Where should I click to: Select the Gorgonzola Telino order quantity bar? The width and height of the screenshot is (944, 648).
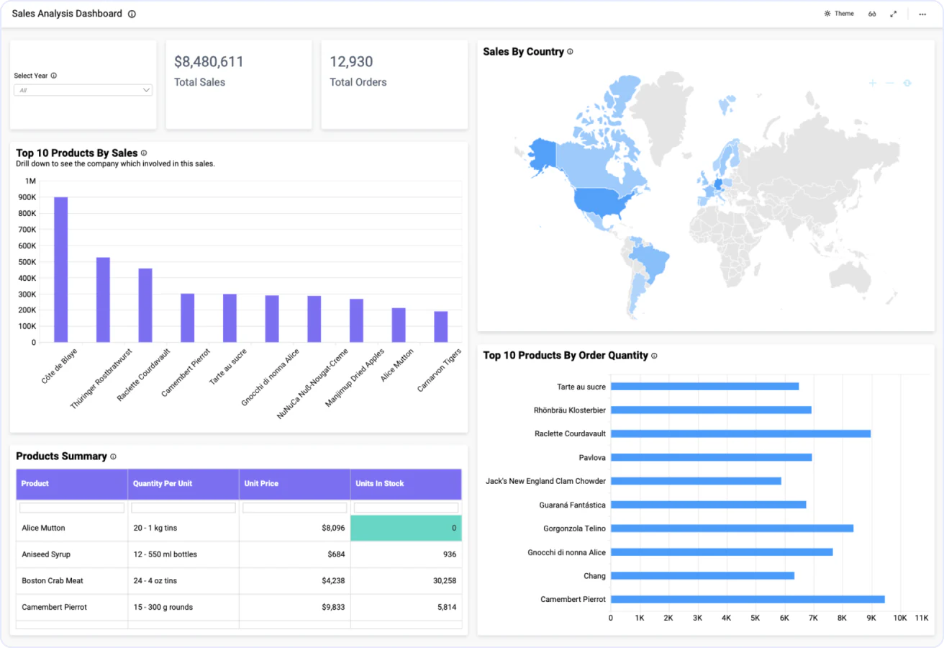(x=732, y=528)
